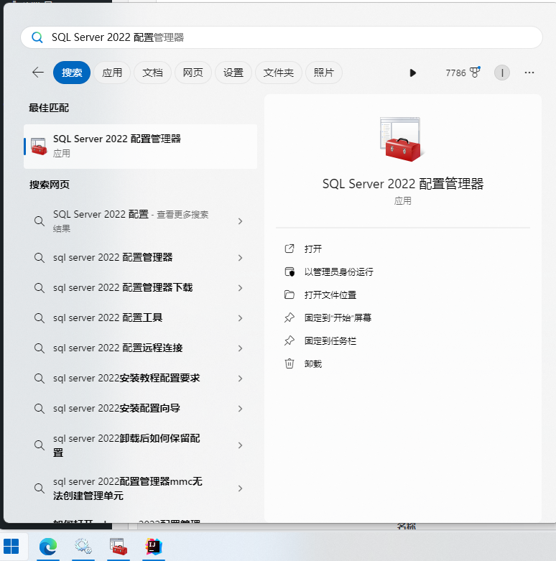
Task: Open suggestion sql server 2022 配置管理器
Action: [140, 258]
